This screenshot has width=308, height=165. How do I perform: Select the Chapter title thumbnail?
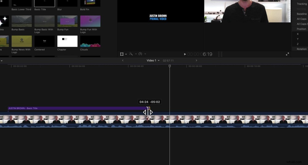pyautogui.click(x=67, y=41)
